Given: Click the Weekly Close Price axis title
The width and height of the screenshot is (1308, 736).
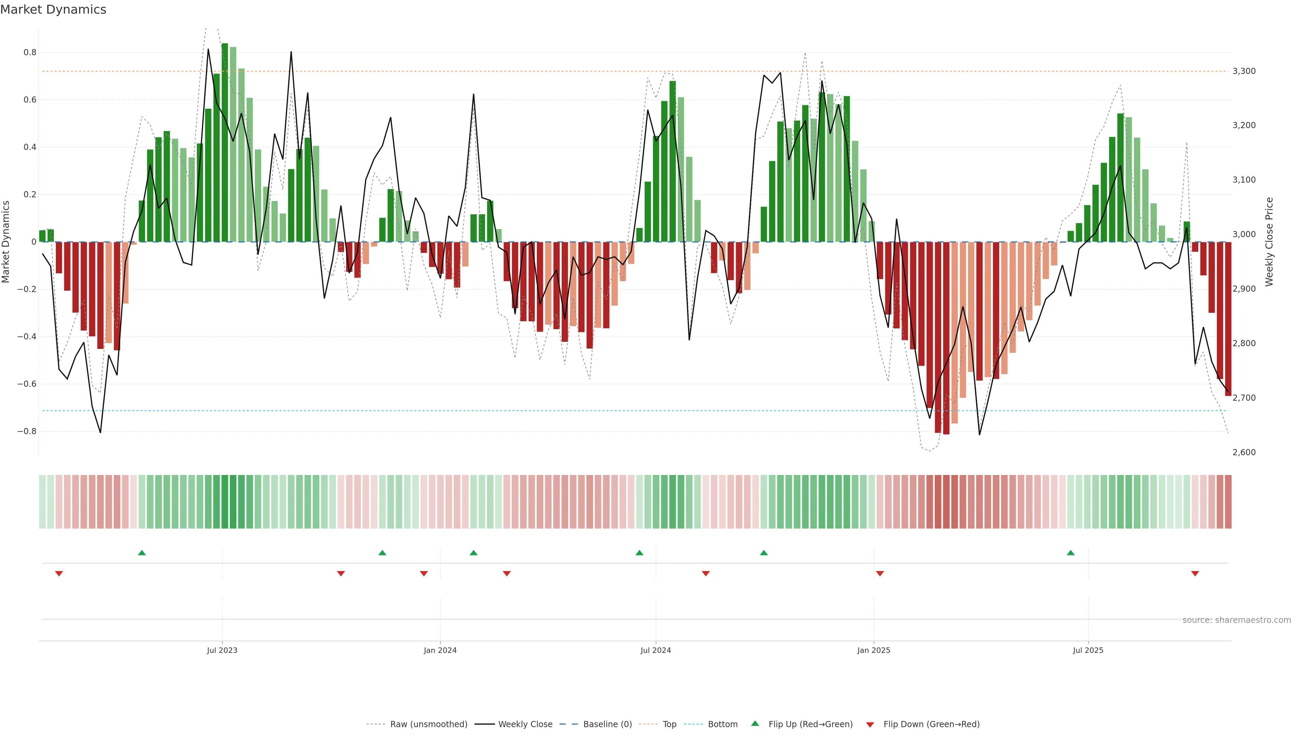Looking at the screenshot, I should (x=1270, y=242).
